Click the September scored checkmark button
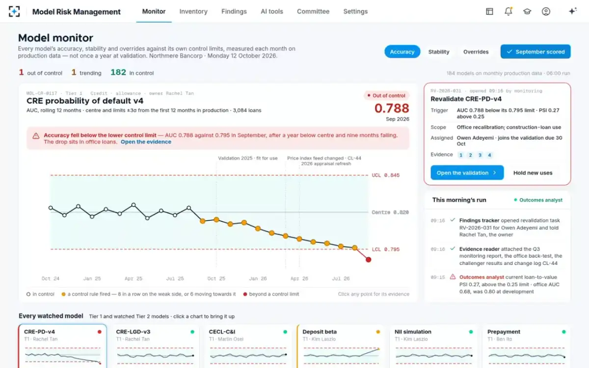This screenshot has width=589, height=368. [x=535, y=52]
